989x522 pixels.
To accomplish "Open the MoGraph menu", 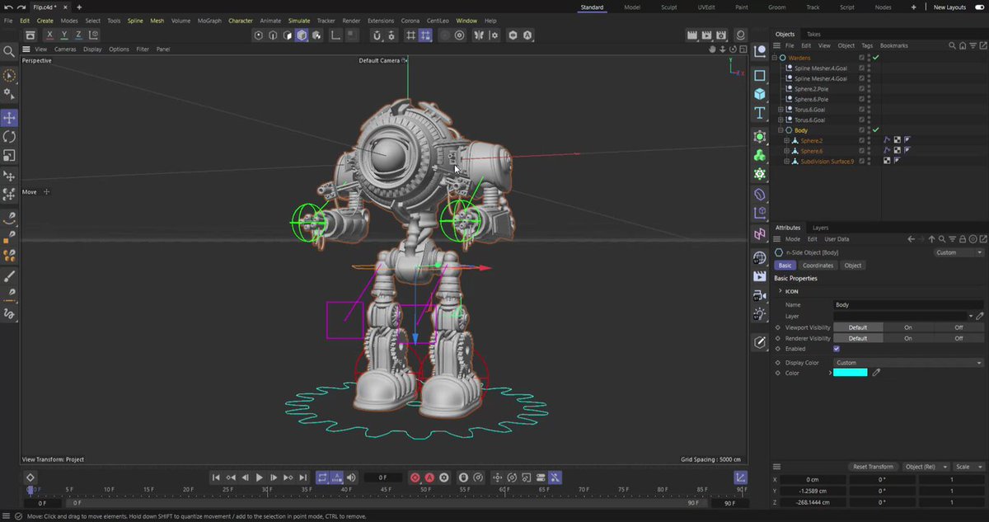I will point(209,21).
